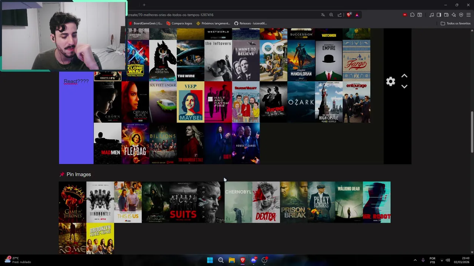The height and width of the screenshot is (266, 474).
Task: Click the Six Feet Under poster
Action: click(163, 102)
